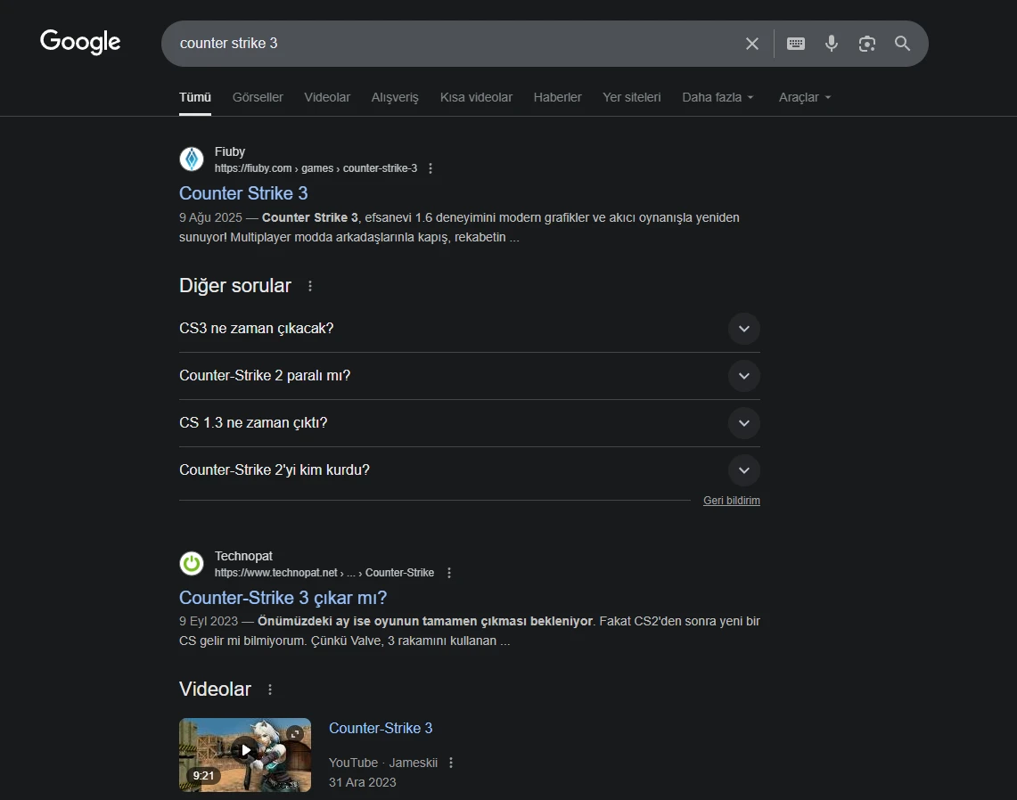Open options menu beside Diğer sorular heading

310,286
